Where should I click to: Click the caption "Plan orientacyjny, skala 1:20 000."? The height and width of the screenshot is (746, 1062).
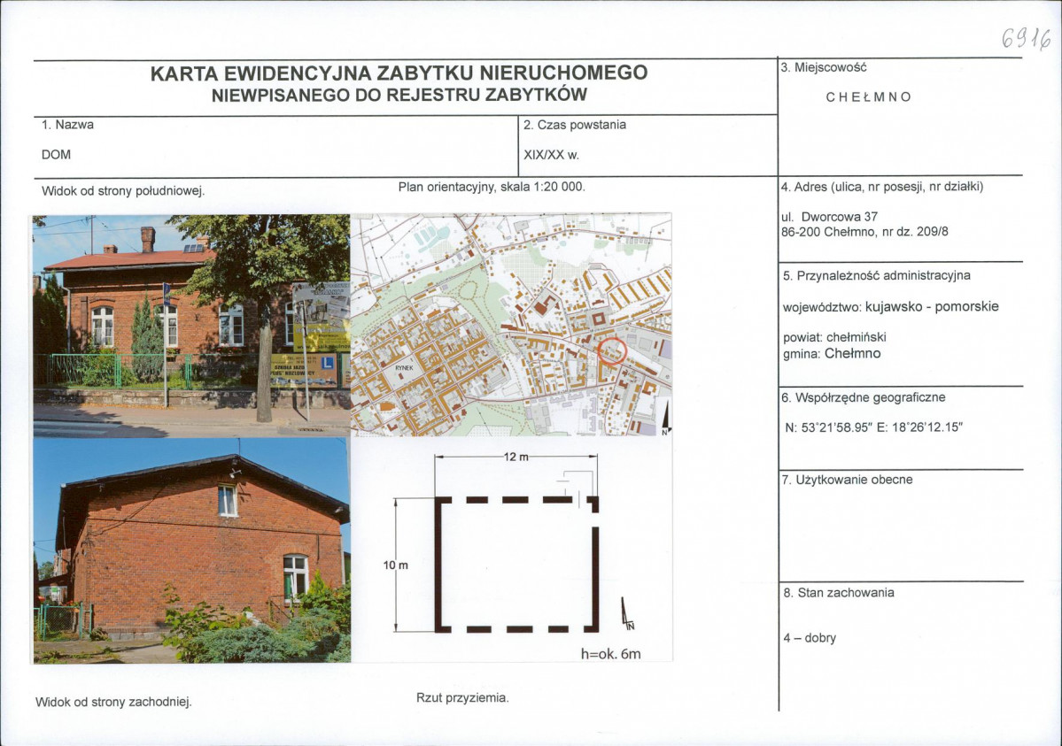(492, 187)
